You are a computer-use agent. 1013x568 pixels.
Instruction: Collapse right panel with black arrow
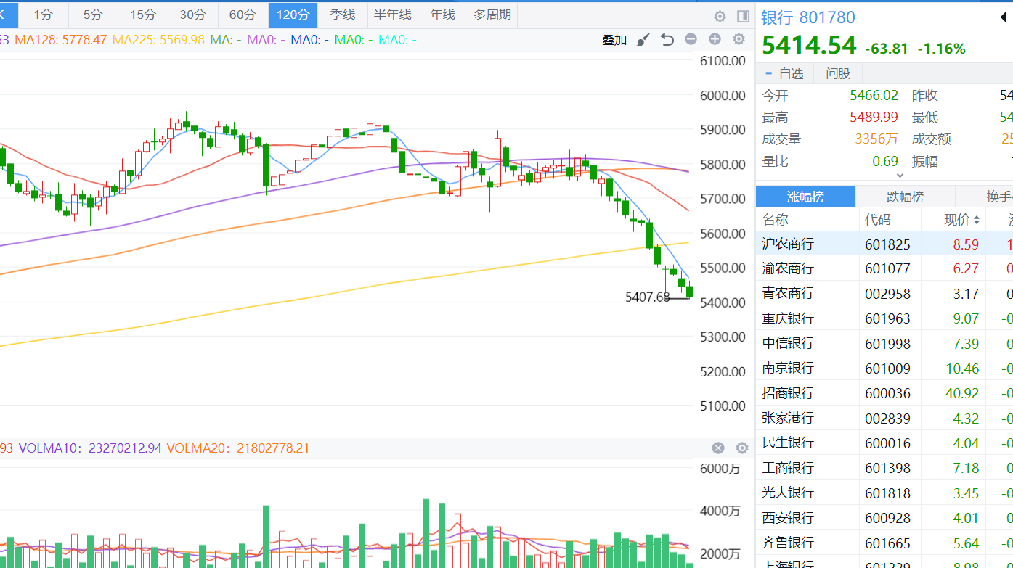pos(1004,17)
